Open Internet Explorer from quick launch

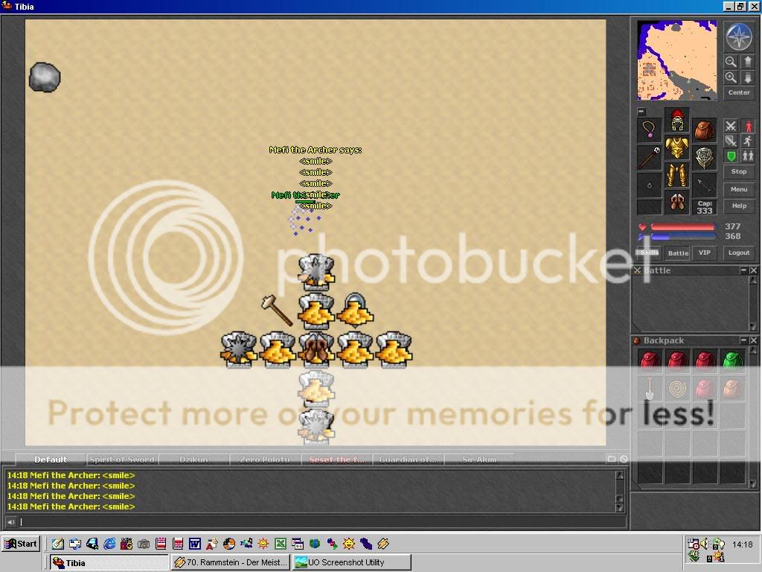109,543
